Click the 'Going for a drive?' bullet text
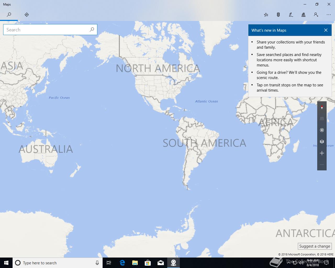 289,75
